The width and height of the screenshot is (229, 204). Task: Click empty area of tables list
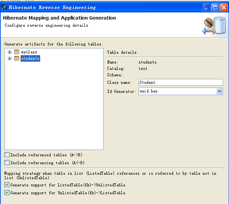tap(54, 105)
